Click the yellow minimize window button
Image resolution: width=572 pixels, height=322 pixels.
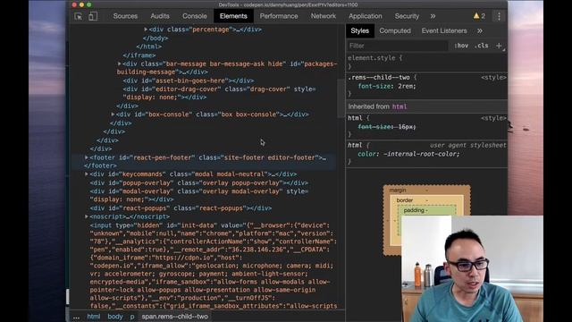tap(81, 4)
